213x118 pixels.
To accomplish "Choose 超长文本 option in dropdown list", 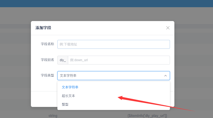I will [x=114, y=96].
